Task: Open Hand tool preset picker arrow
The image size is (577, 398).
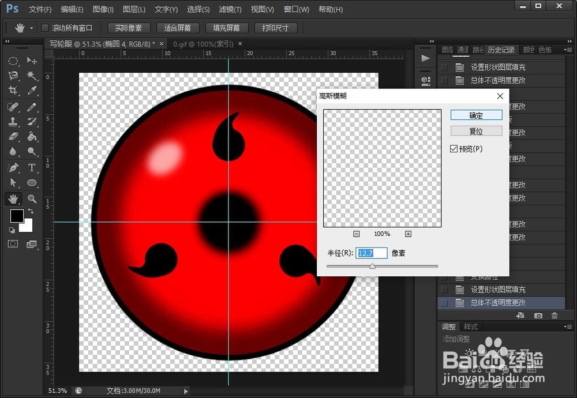Action: pos(31,28)
